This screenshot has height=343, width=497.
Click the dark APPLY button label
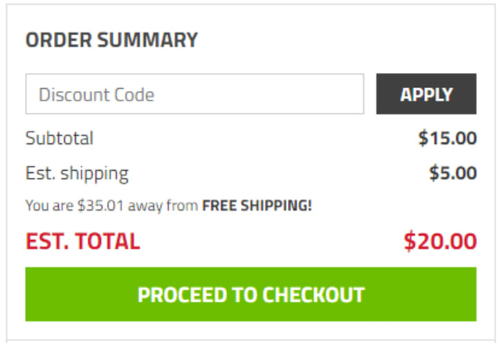point(427,94)
